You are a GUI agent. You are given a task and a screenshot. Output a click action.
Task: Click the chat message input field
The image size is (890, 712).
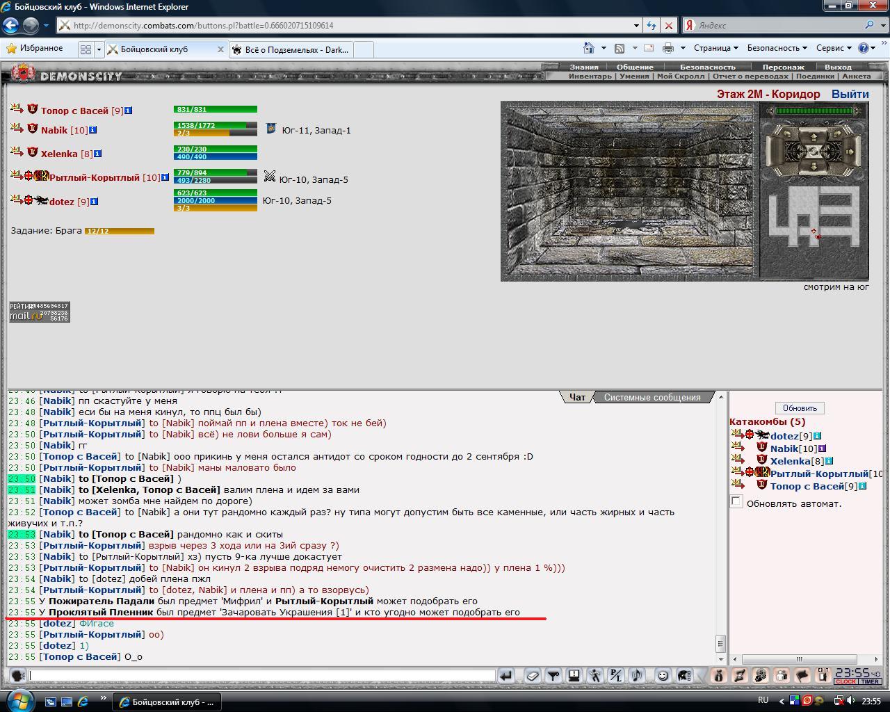(262, 675)
